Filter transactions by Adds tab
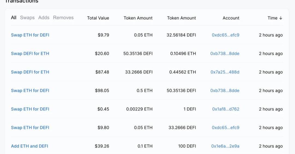295x154 pixels. (44, 18)
